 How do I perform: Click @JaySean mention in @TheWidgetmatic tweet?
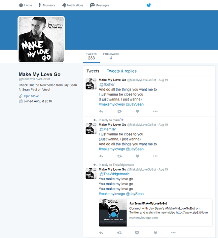click(135, 194)
